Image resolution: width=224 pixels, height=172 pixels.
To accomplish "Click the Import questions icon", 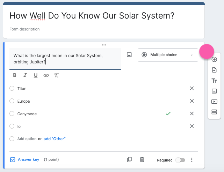I will point(214,70).
